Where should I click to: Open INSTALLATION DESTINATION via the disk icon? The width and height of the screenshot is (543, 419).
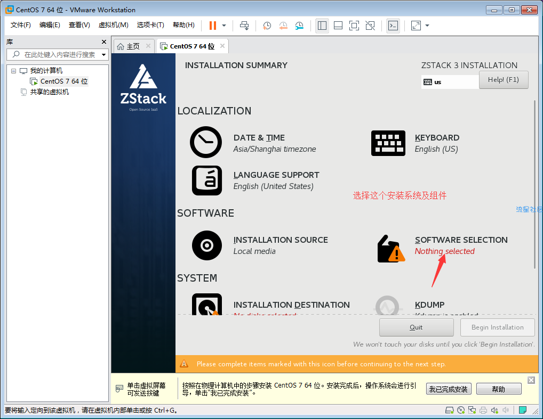click(x=207, y=304)
